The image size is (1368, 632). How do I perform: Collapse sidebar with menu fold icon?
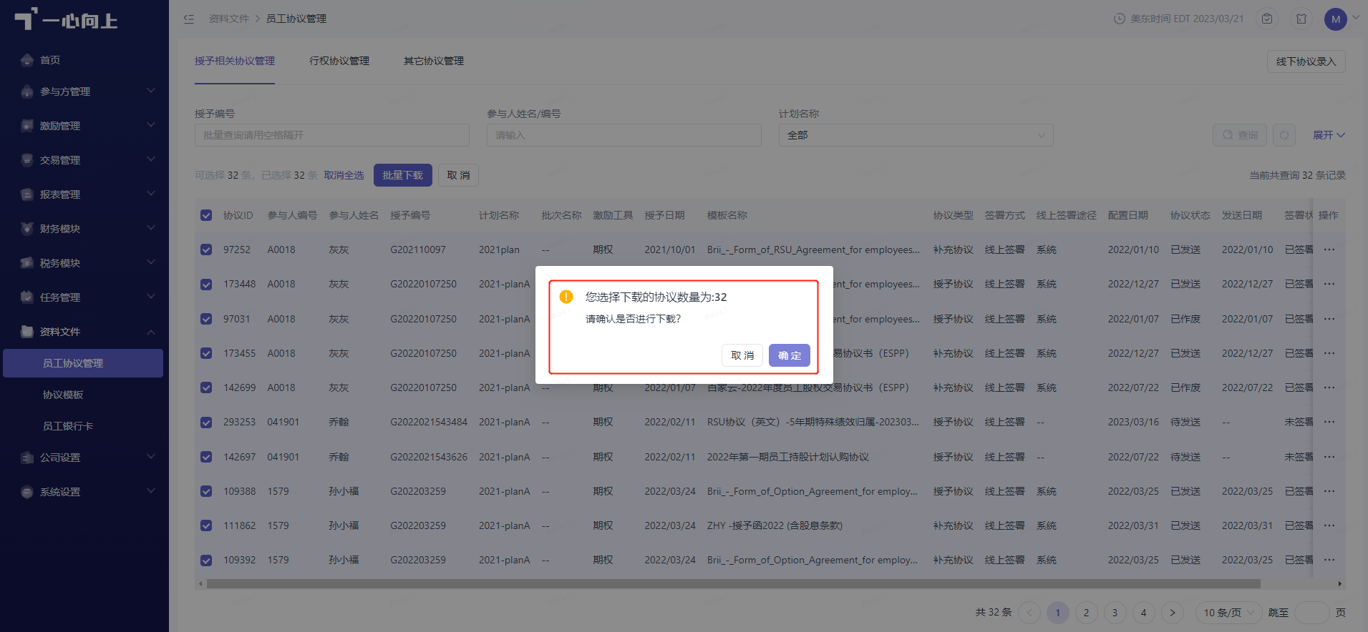[x=189, y=19]
